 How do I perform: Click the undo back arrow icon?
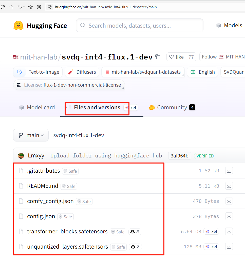[x=20, y=7]
